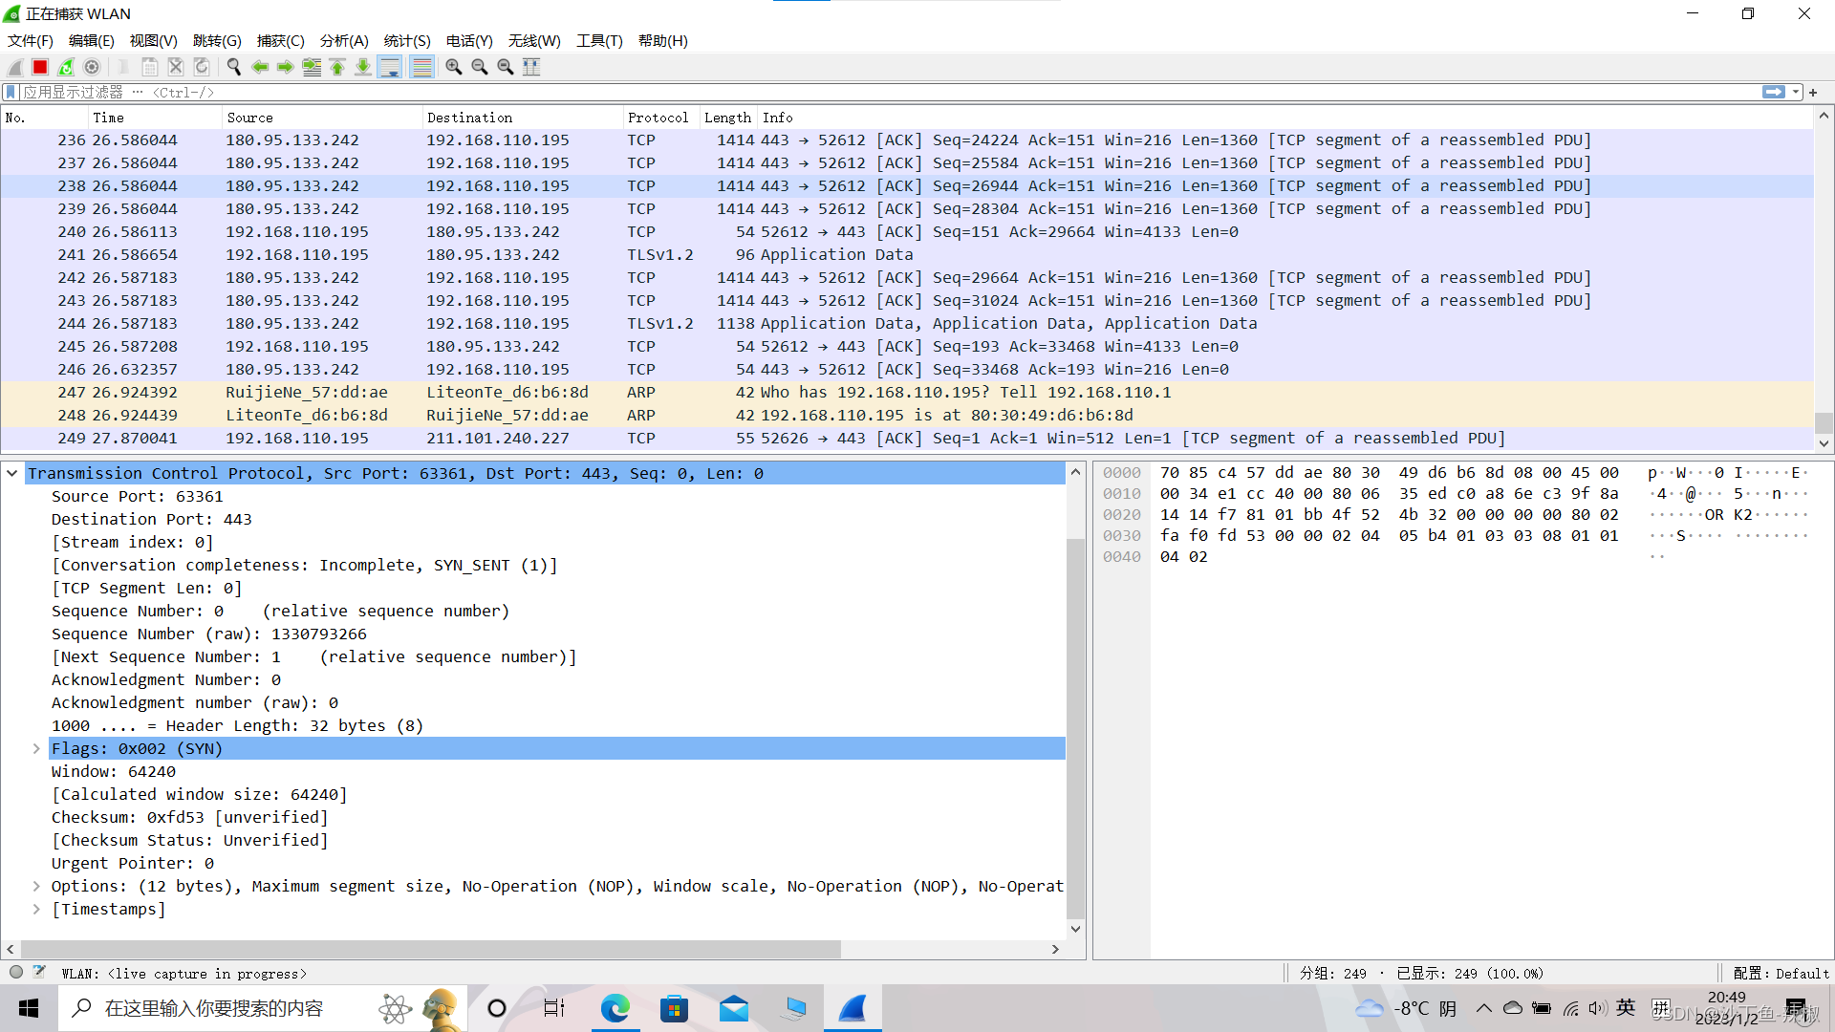Click the save capture file icon
The height and width of the screenshot is (1032, 1835).
(150, 67)
